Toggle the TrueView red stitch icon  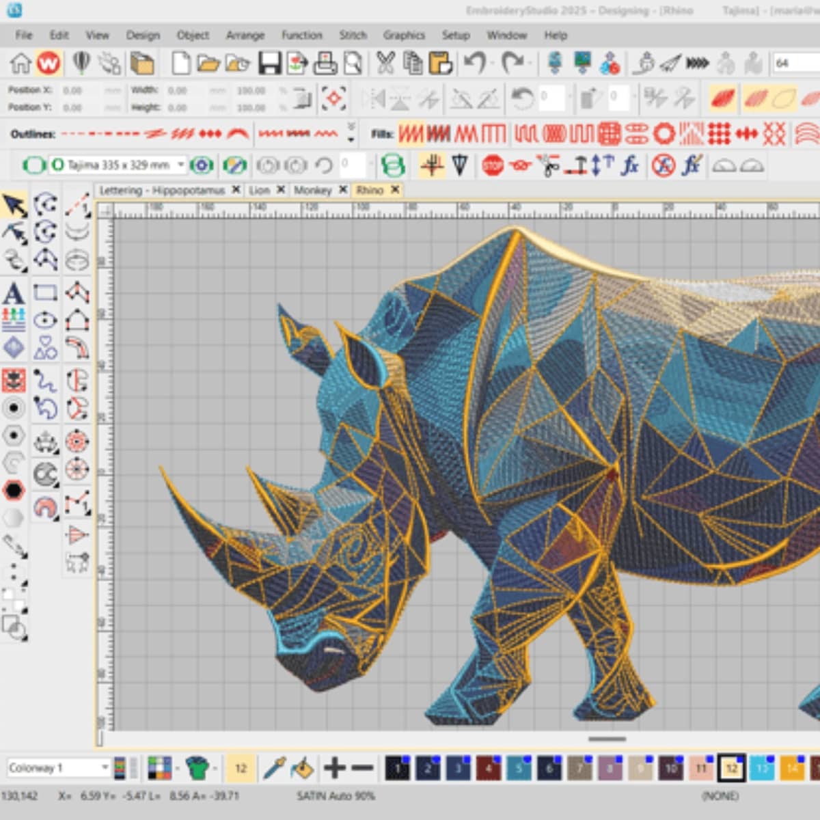722,98
